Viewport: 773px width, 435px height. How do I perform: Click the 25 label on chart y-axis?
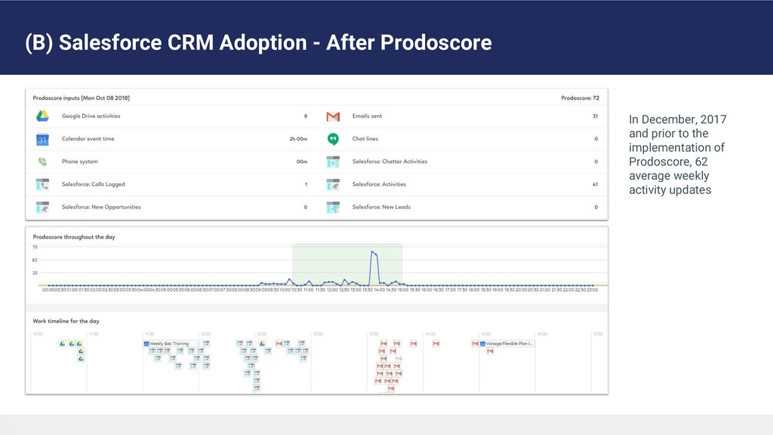click(35, 273)
